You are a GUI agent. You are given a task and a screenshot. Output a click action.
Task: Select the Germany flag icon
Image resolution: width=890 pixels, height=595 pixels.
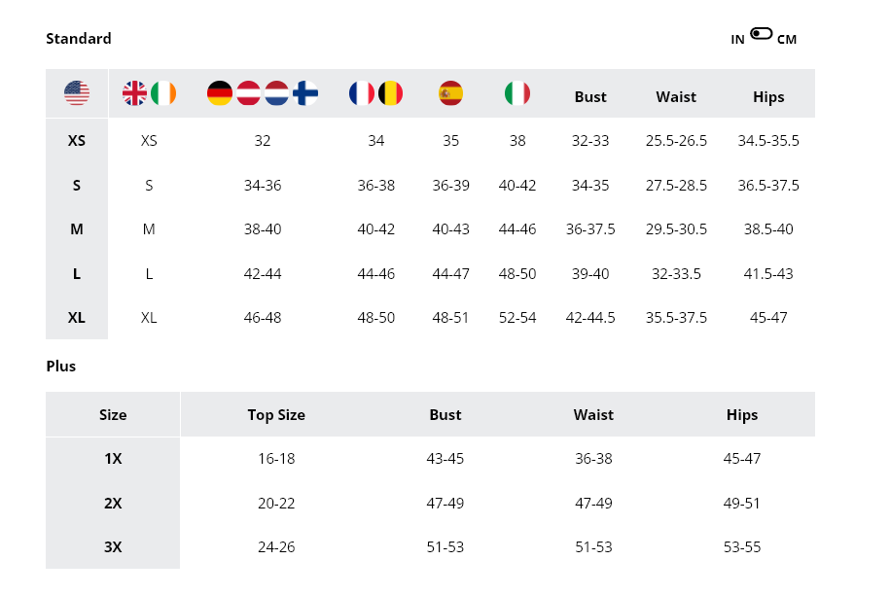click(x=220, y=93)
